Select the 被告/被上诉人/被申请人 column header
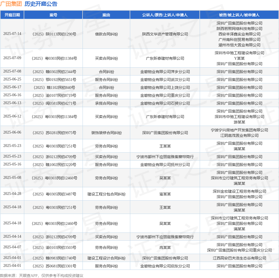The width and height of the screenshot is (279, 278). [x=239, y=15]
